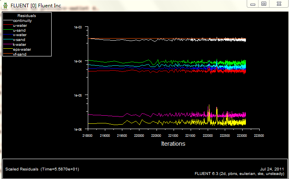Viewport: 289px width, 179px height.
Task: Select the continuity legend entry
Action: (22, 20)
